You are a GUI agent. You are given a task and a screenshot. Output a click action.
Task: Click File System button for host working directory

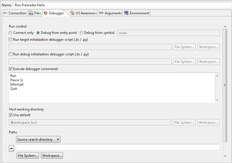tap(184, 123)
